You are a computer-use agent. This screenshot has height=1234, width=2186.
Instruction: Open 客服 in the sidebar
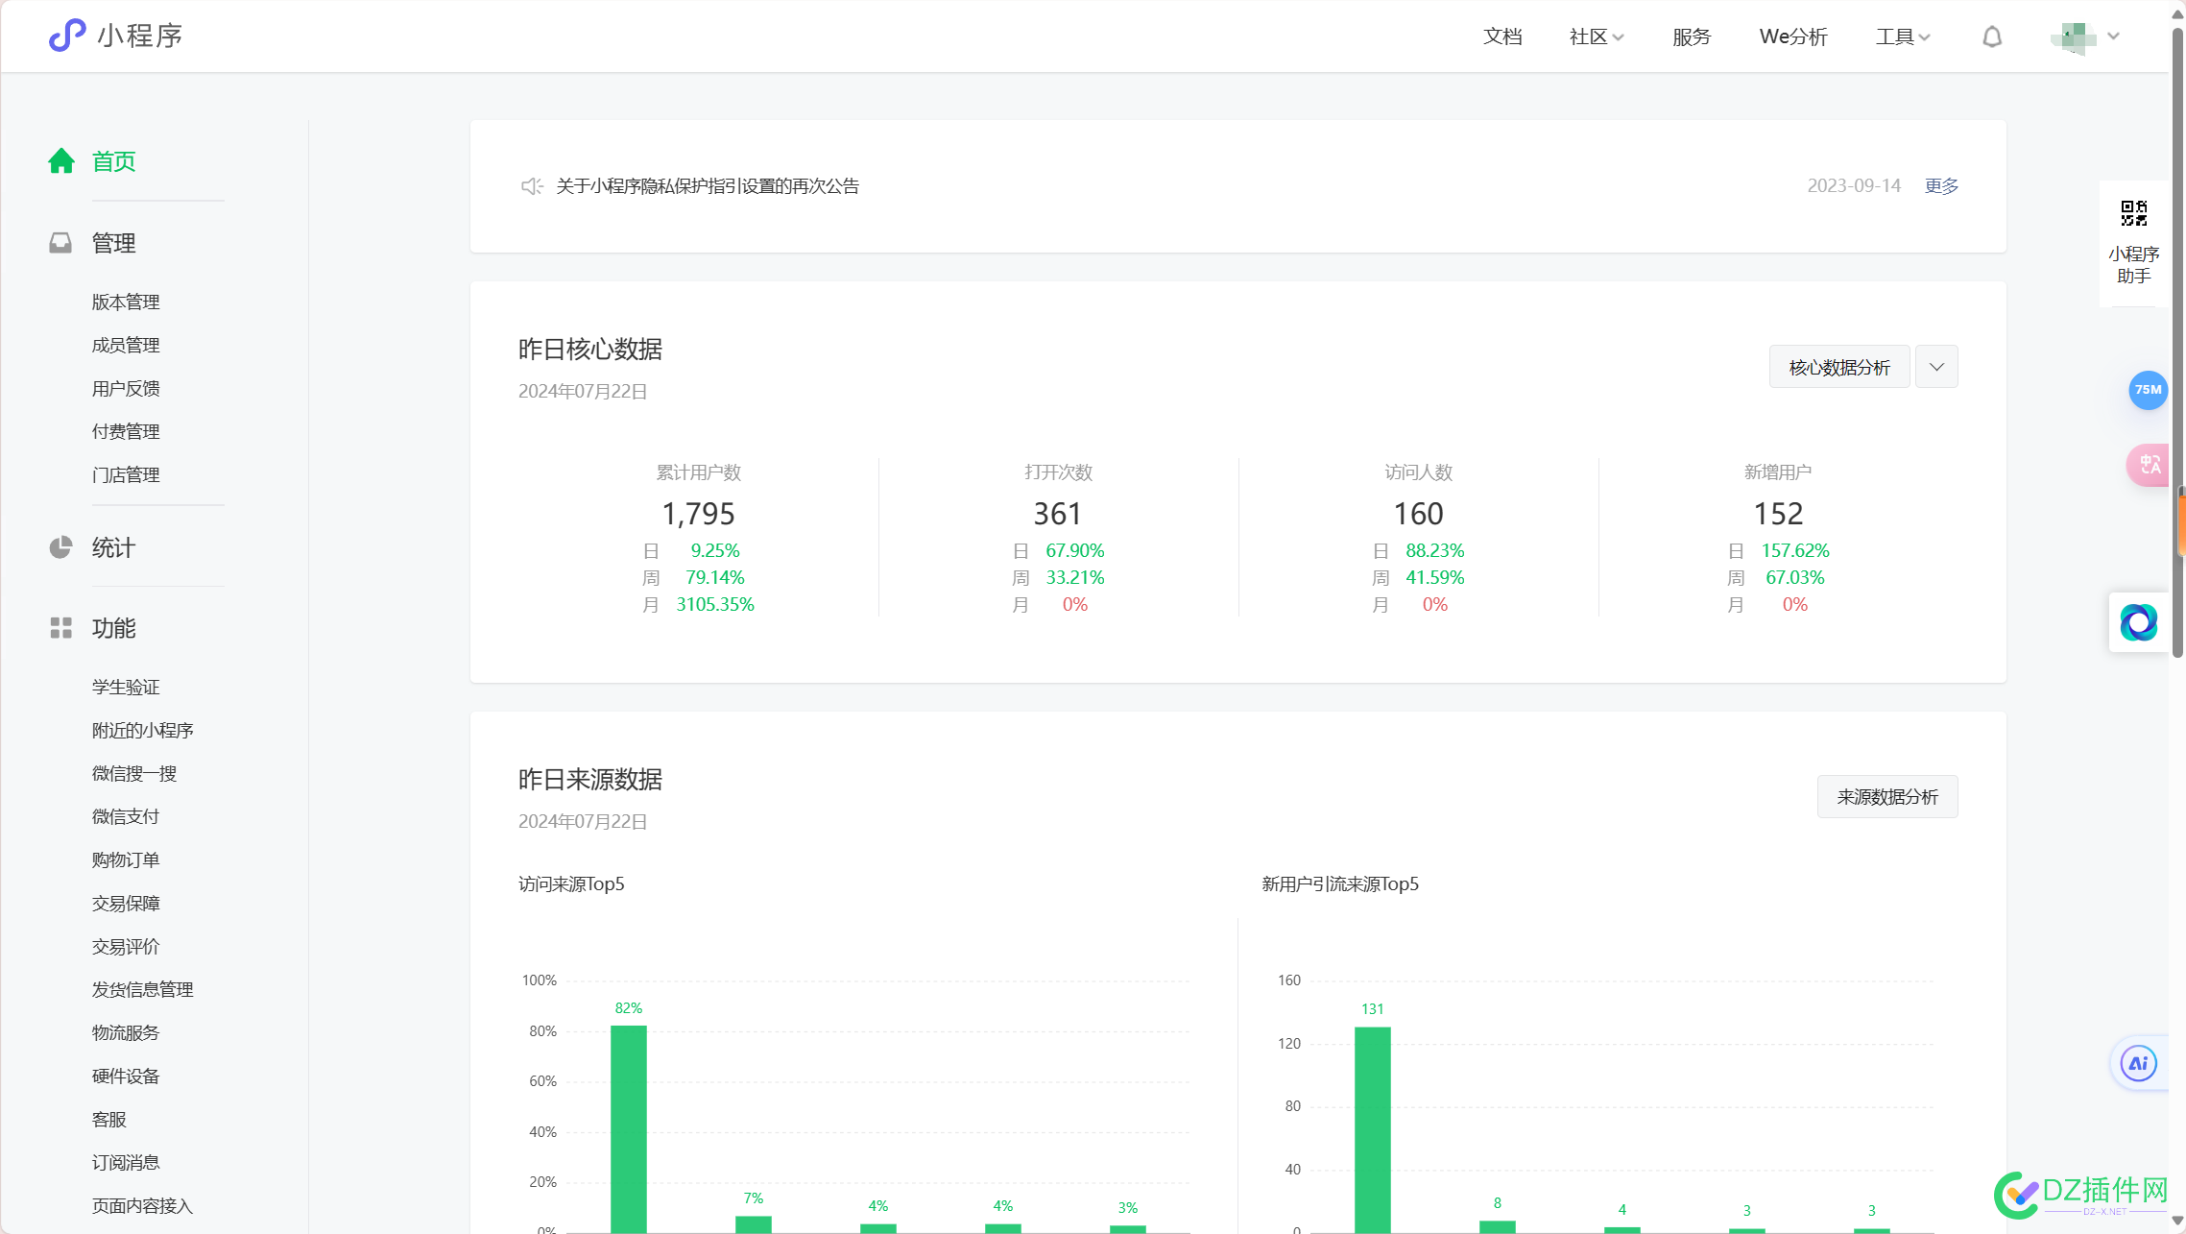click(x=109, y=1119)
